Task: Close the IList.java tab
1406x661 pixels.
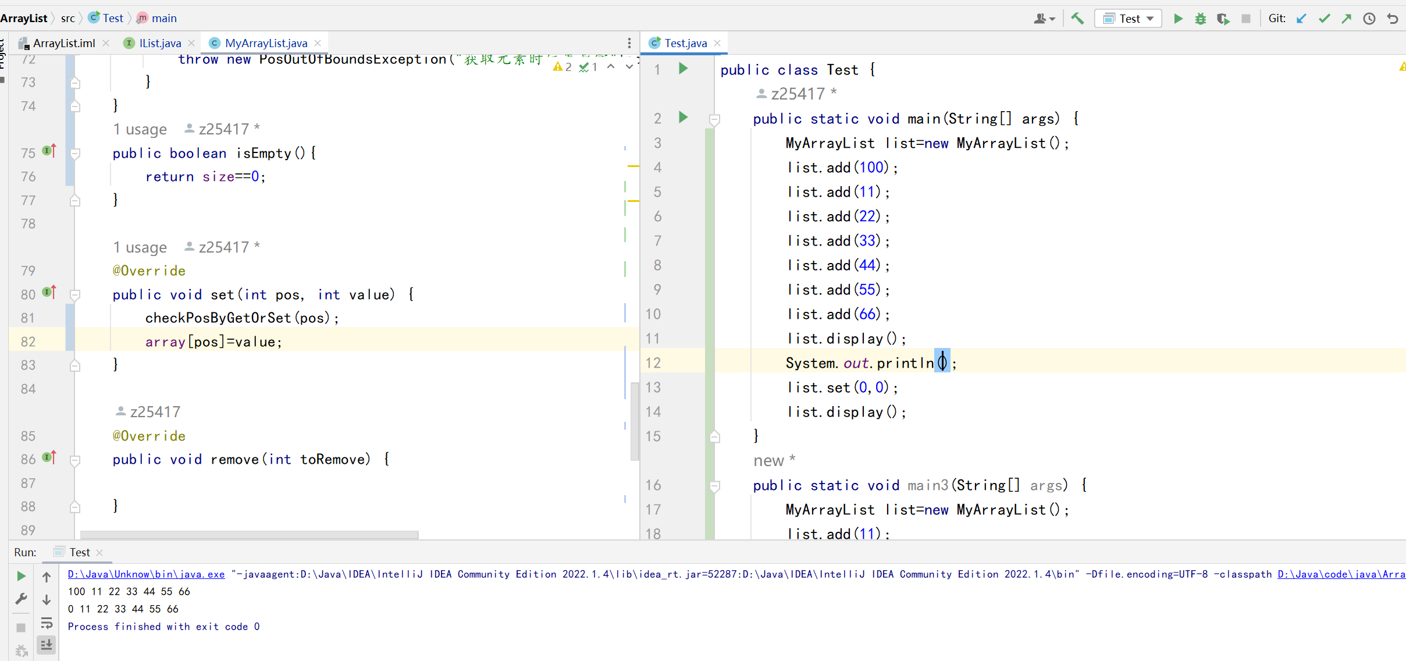Action: [x=191, y=43]
